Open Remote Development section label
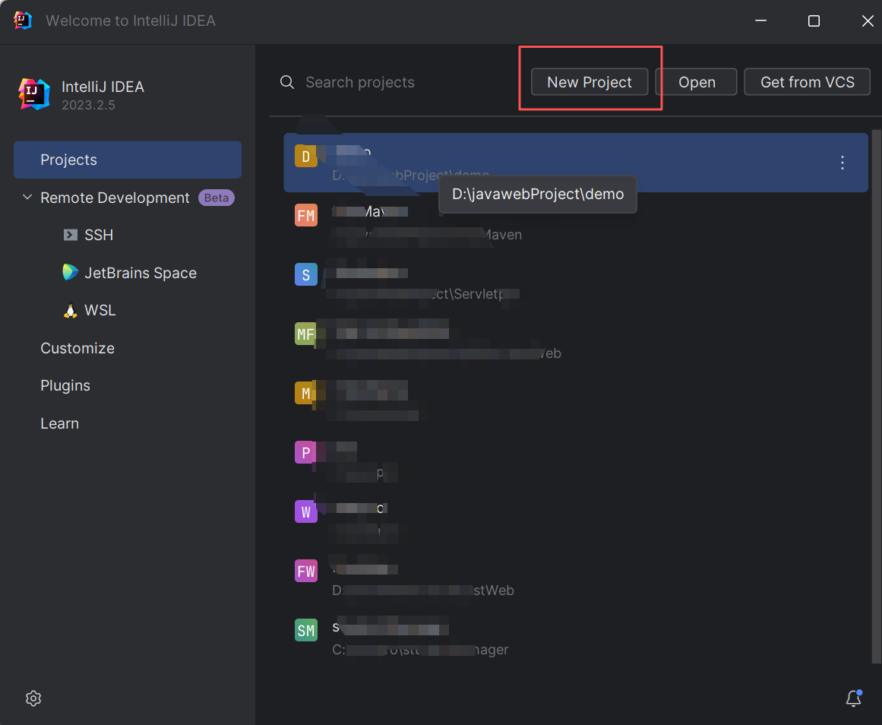882x725 pixels. (115, 198)
